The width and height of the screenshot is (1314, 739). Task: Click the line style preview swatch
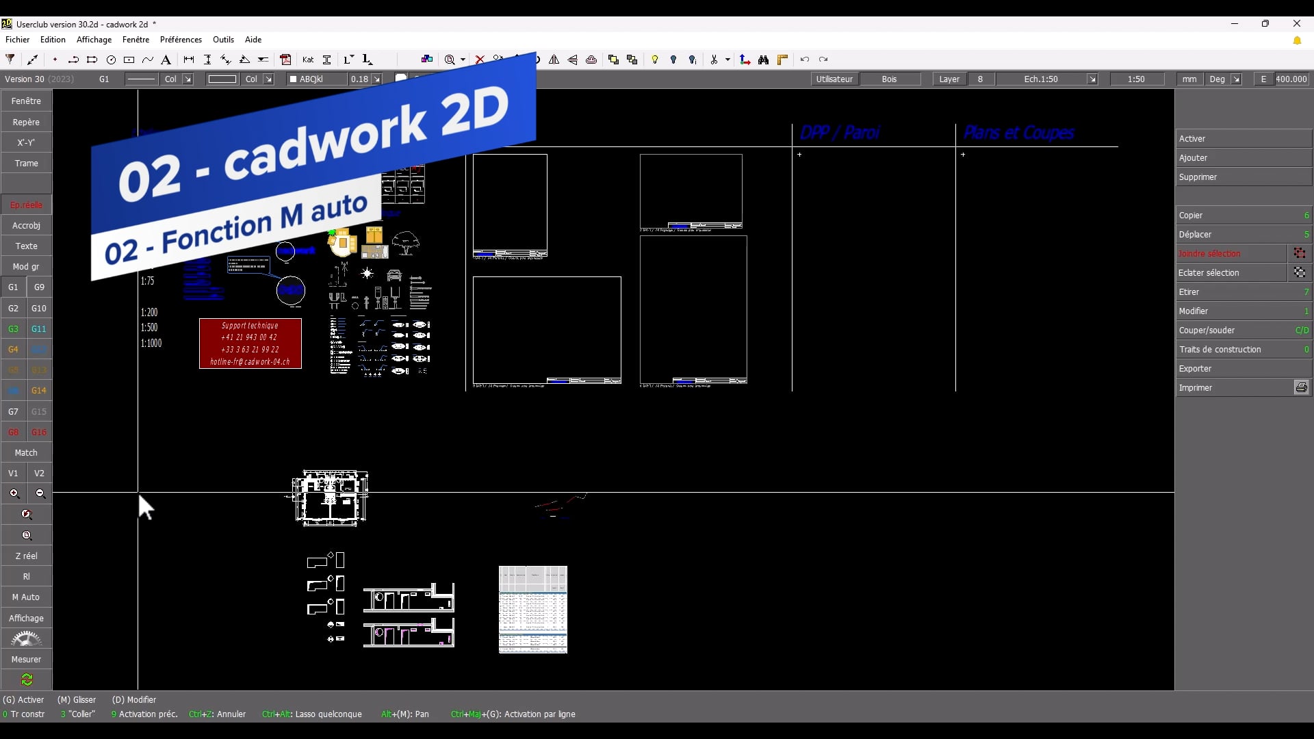[x=142, y=79]
